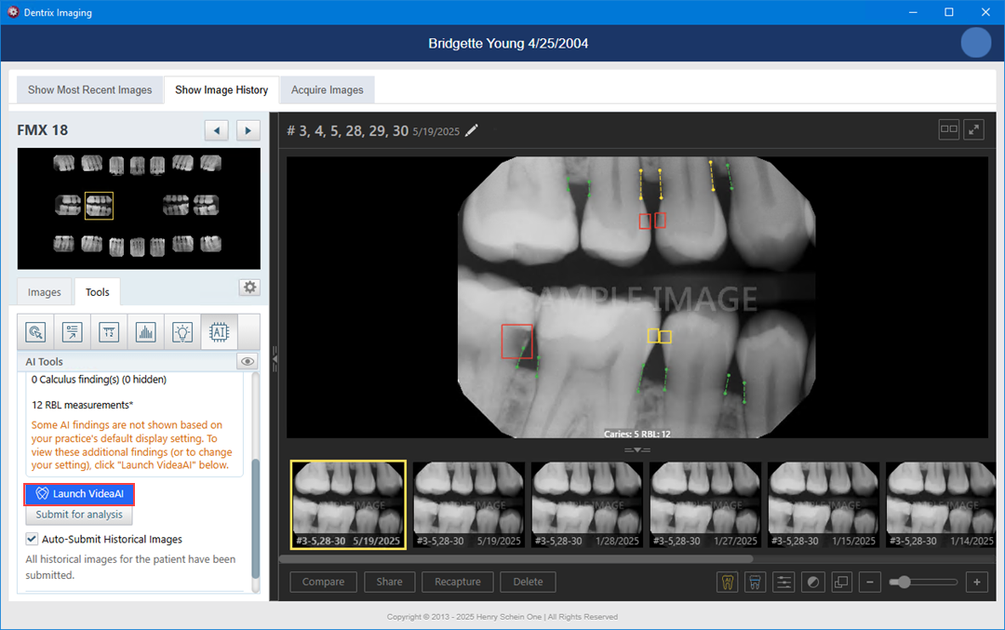This screenshot has height=630, width=1005.
Task: Open the histogram tool
Action: [x=145, y=332]
